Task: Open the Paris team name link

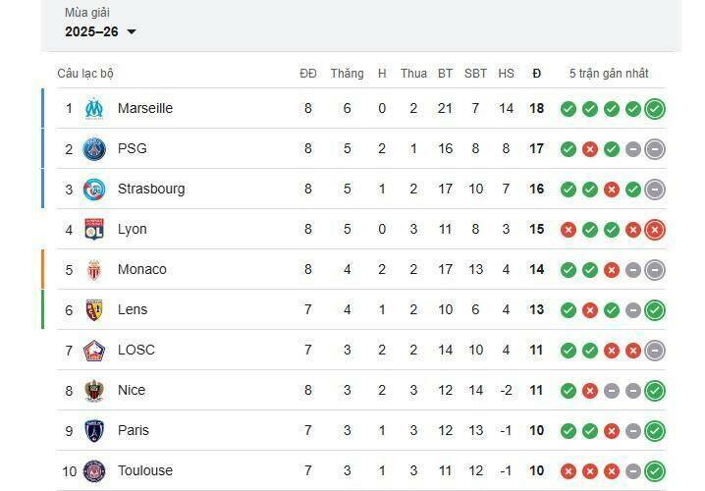Action: pyautogui.click(x=133, y=430)
